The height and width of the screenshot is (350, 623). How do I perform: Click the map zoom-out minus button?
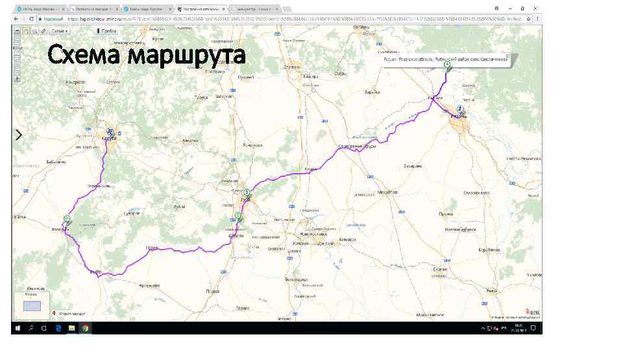tap(18, 30)
